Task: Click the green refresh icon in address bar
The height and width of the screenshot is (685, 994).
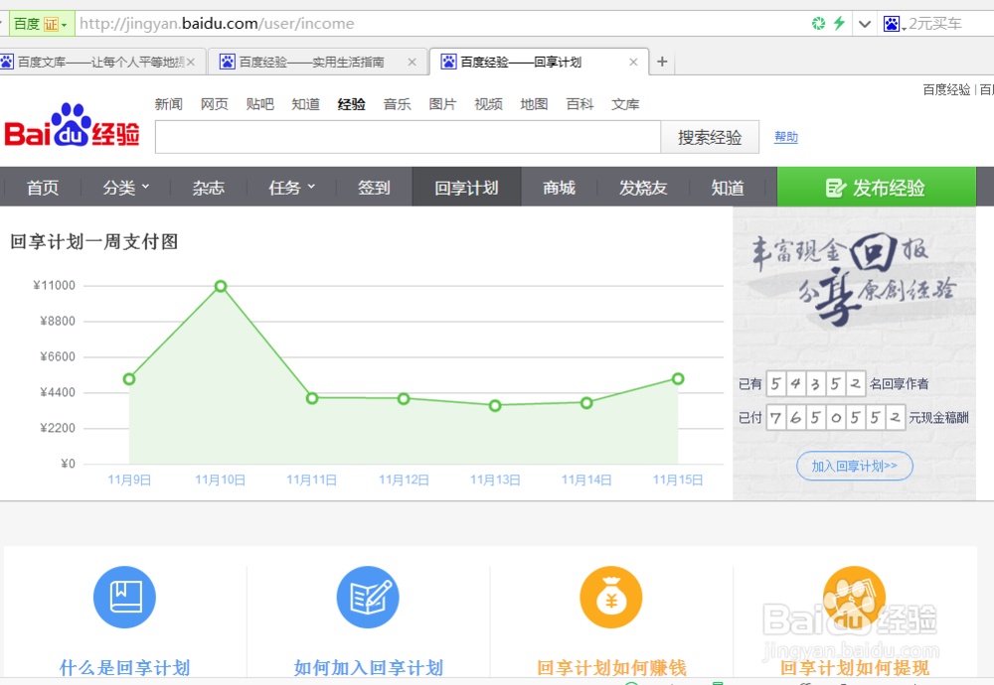Action: [x=818, y=24]
